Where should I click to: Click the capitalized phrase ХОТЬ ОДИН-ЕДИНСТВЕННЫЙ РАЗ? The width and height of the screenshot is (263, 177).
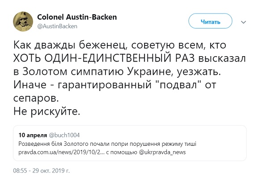(x=104, y=58)
